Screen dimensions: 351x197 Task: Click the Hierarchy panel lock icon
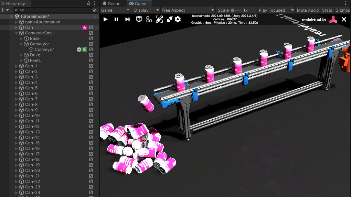(89, 3)
